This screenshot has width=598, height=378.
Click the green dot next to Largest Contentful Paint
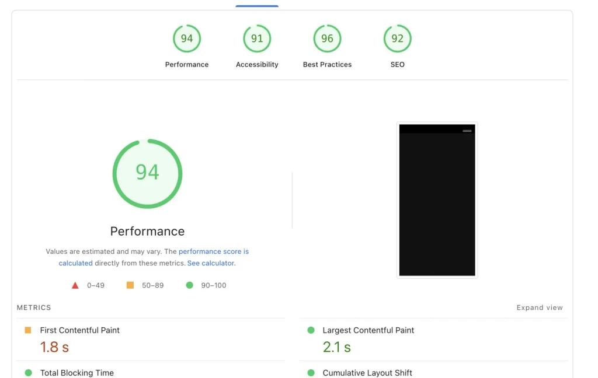pos(311,330)
